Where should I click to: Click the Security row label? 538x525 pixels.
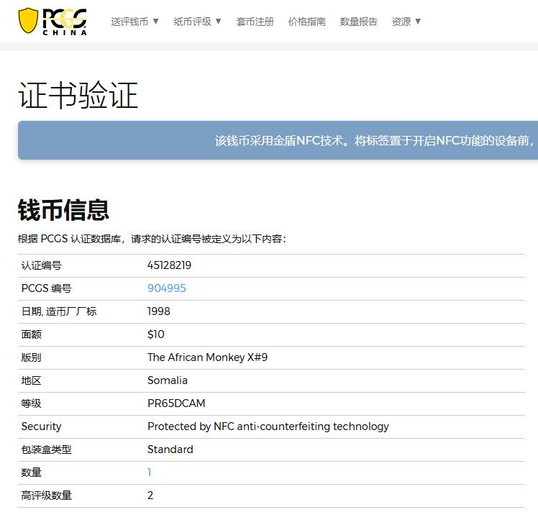[x=41, y=426]
